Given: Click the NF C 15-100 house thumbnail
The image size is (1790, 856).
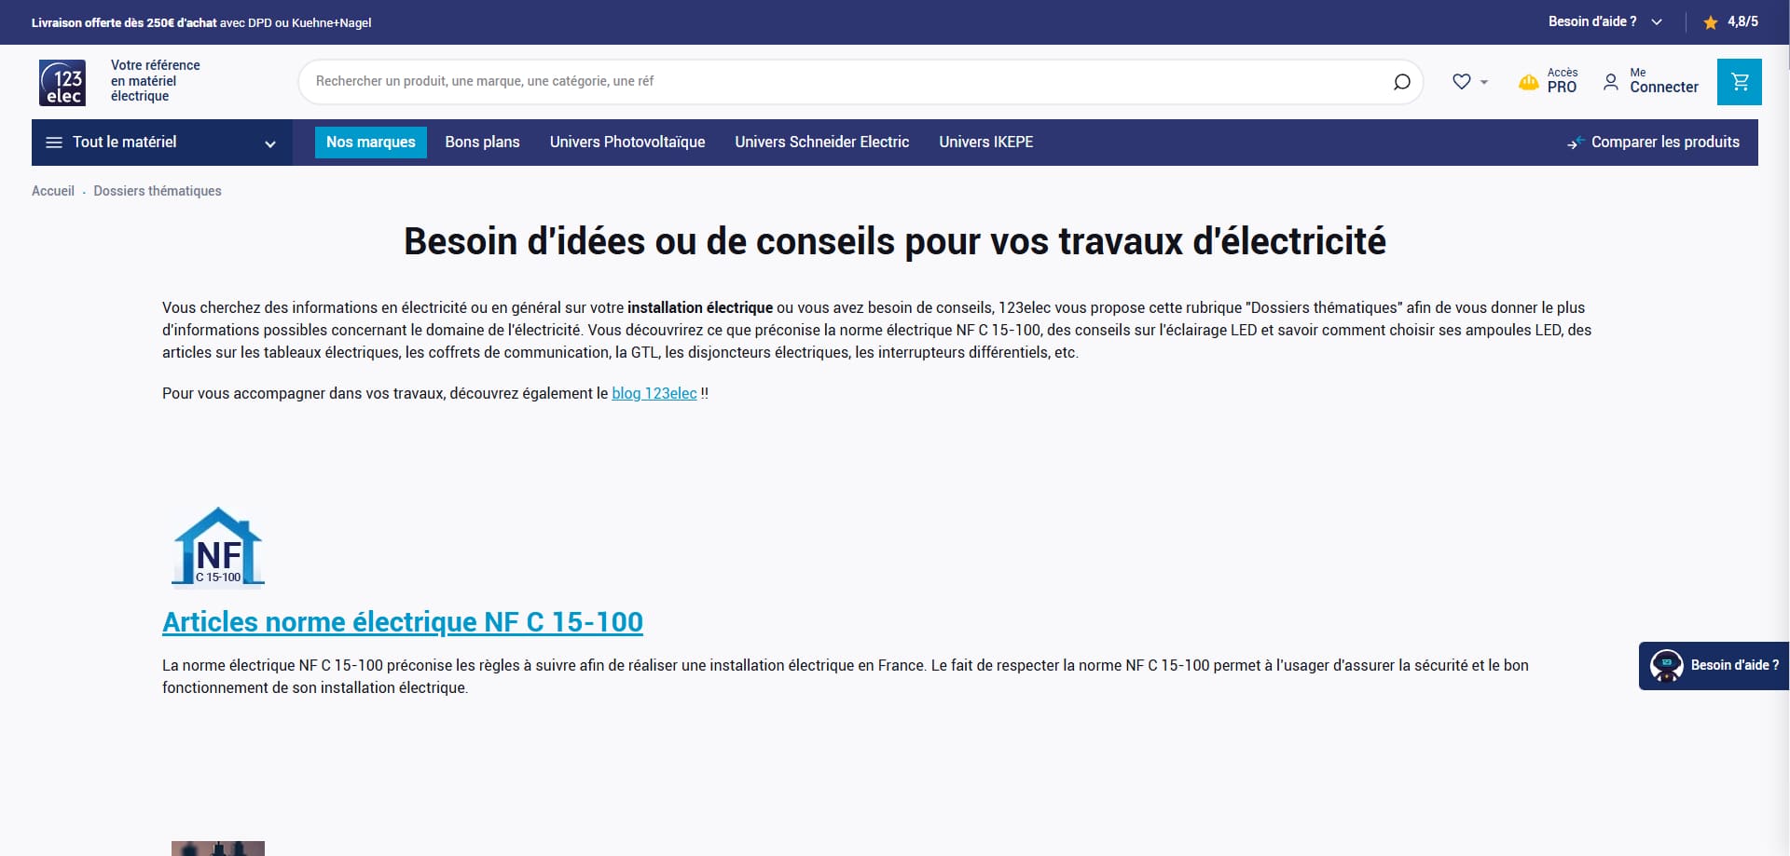Looking at the screenshot, I should (218, 548).
